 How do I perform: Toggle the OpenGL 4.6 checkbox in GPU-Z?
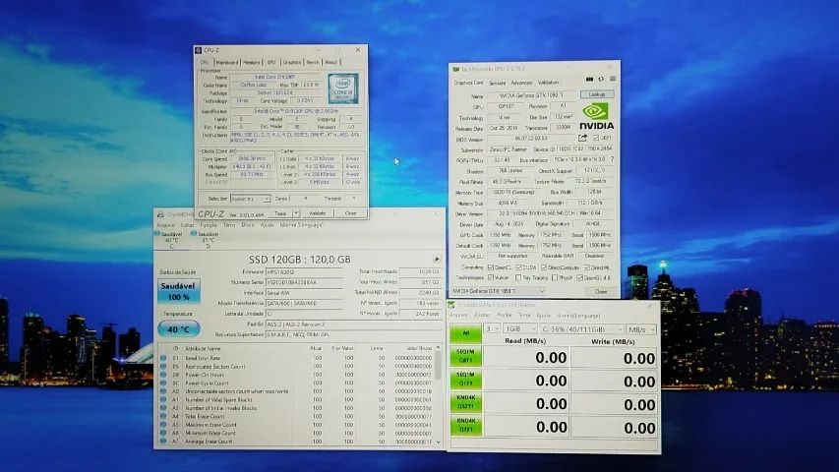pyautogui.click(x=580, y=277)
